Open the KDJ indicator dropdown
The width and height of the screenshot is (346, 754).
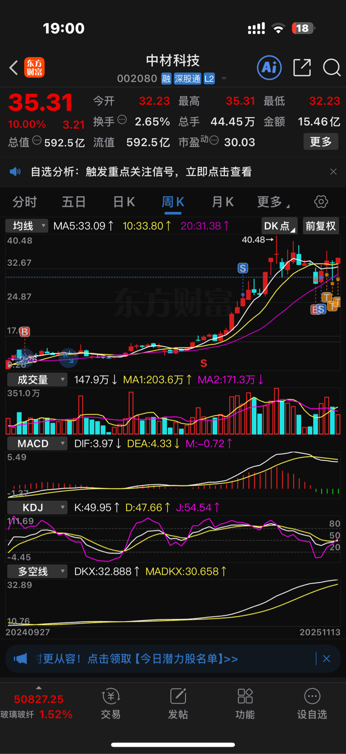point(37,507)
